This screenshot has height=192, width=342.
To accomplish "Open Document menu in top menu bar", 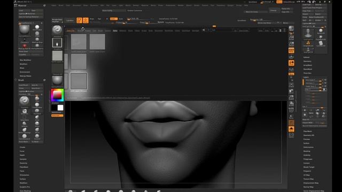I will 76,5.
